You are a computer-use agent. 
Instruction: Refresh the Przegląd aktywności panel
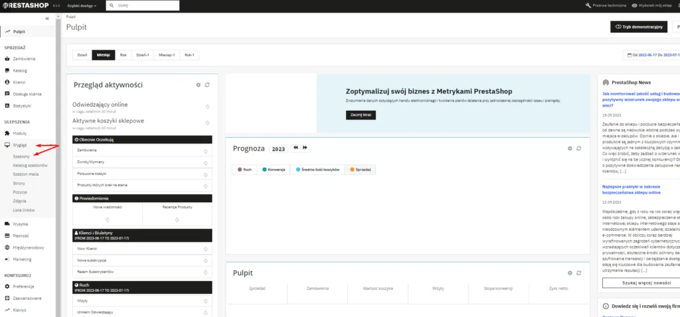pyautogui.click(x=207, y=85)
